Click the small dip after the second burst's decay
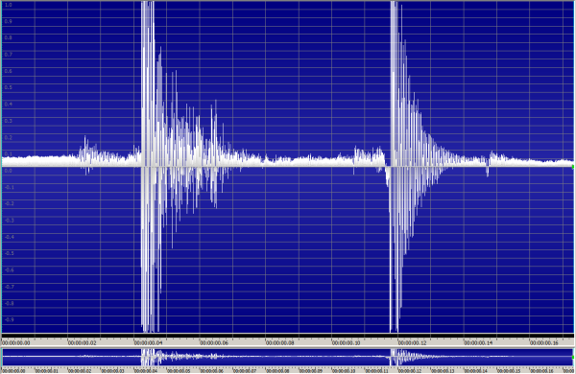Viewport: 576px width, 374px height. [488, 169]
